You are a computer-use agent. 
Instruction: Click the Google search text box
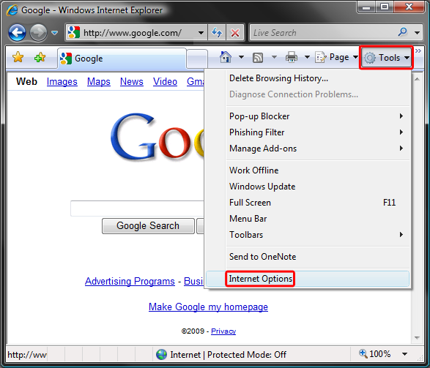pyautogui.click(x=137, y=209)
